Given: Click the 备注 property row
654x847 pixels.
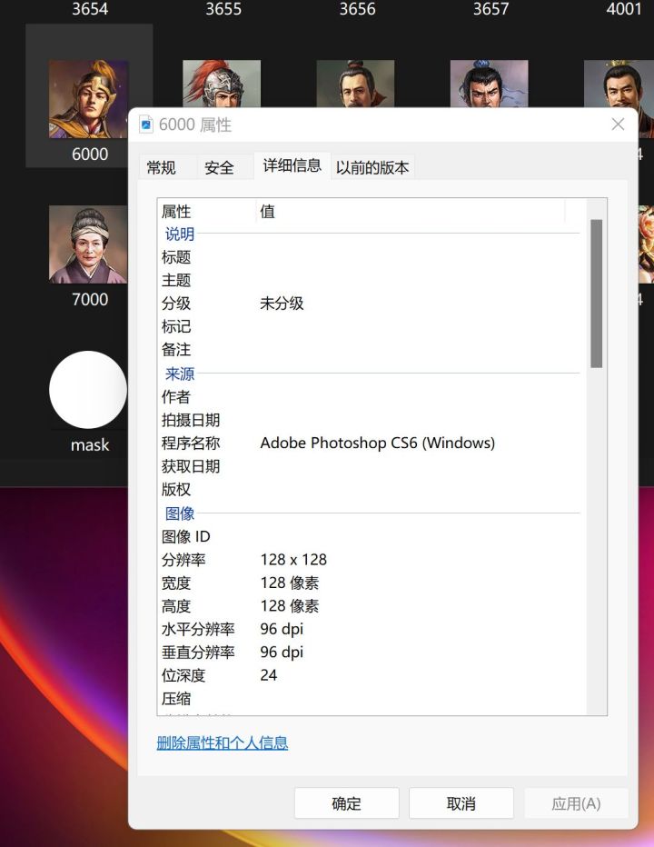Looking at the screenshot, I should (372, 350).
